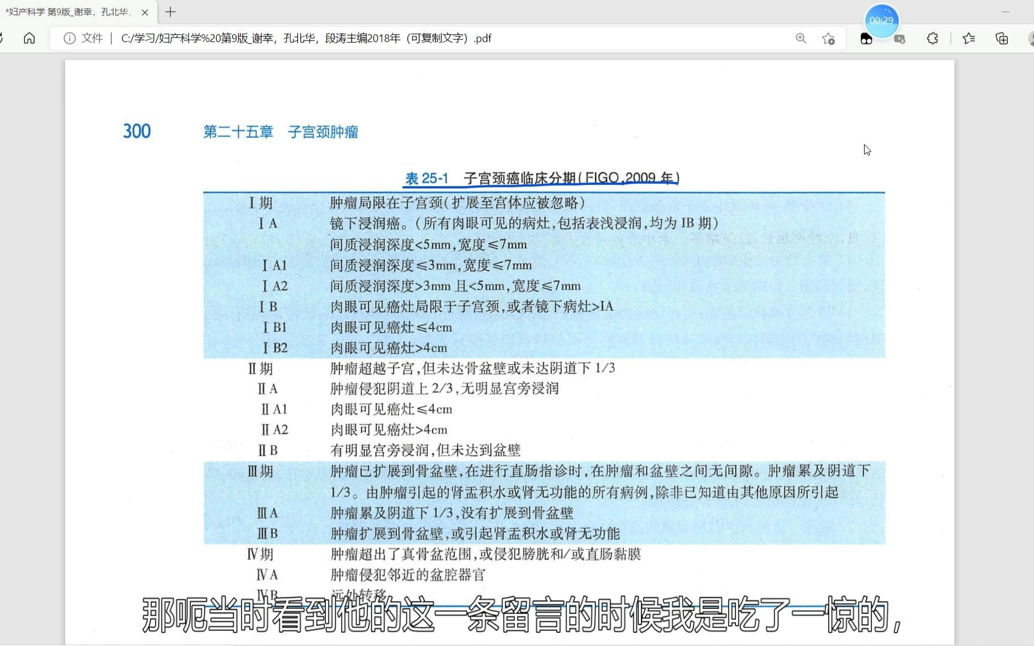Click the text 肿瘤局限在子宫颈
The image size is (1034, 646).
[387, 203]
